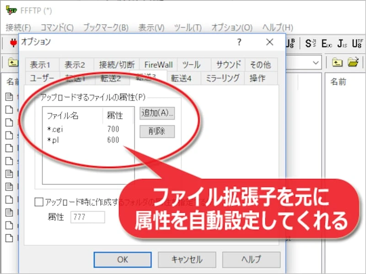Click the ヘルプ button in dialog
The height and width of the screenshot is (274, 366).
point(251,259)
